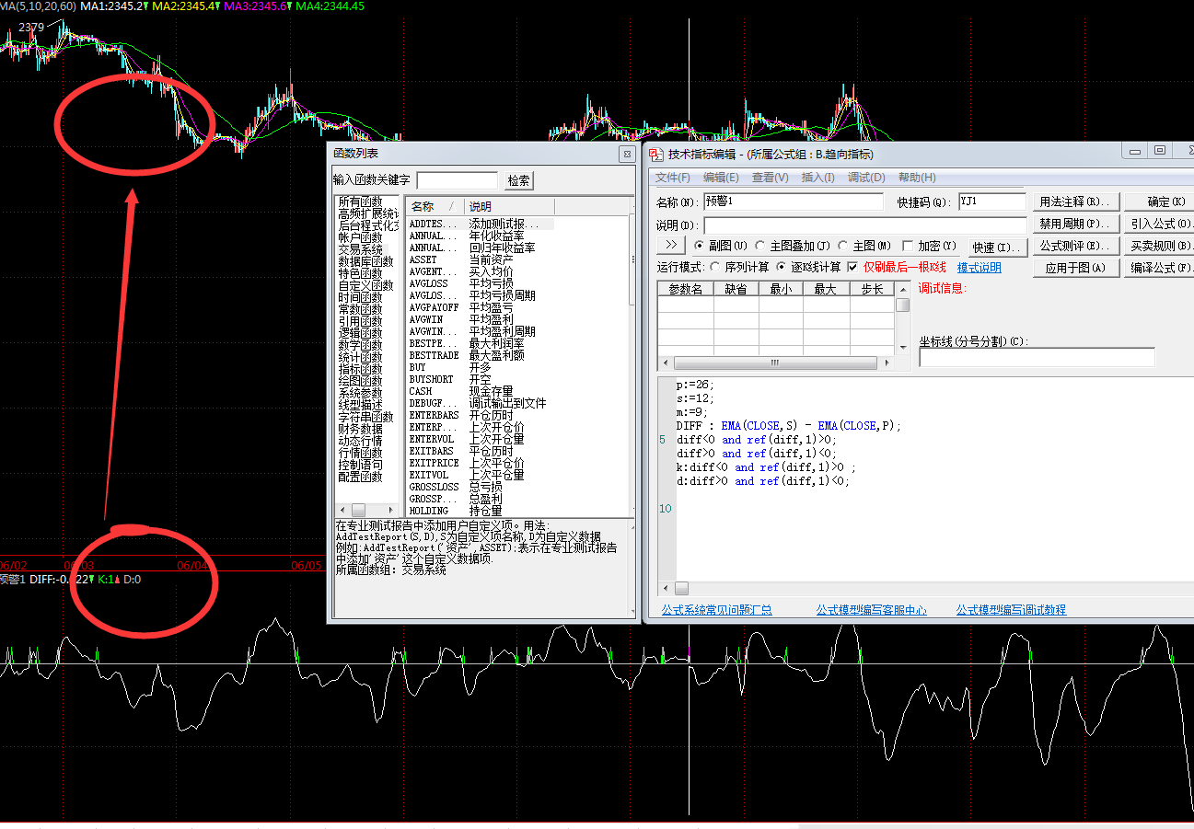The height and width of the screenshot is (829, 1194).
Task: Select 绘图函数 category
Action: (x=360, y=381)
